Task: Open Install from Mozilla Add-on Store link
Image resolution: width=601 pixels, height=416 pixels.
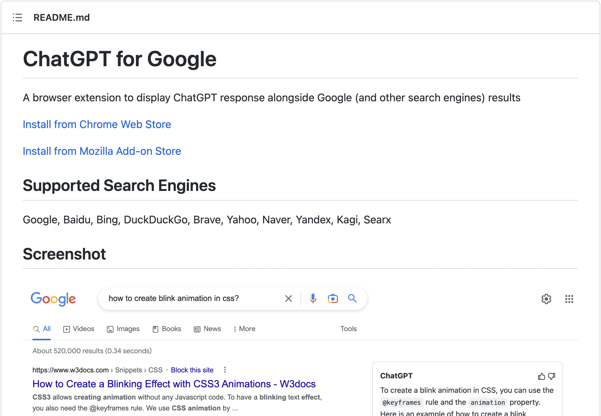Action: 101,151
